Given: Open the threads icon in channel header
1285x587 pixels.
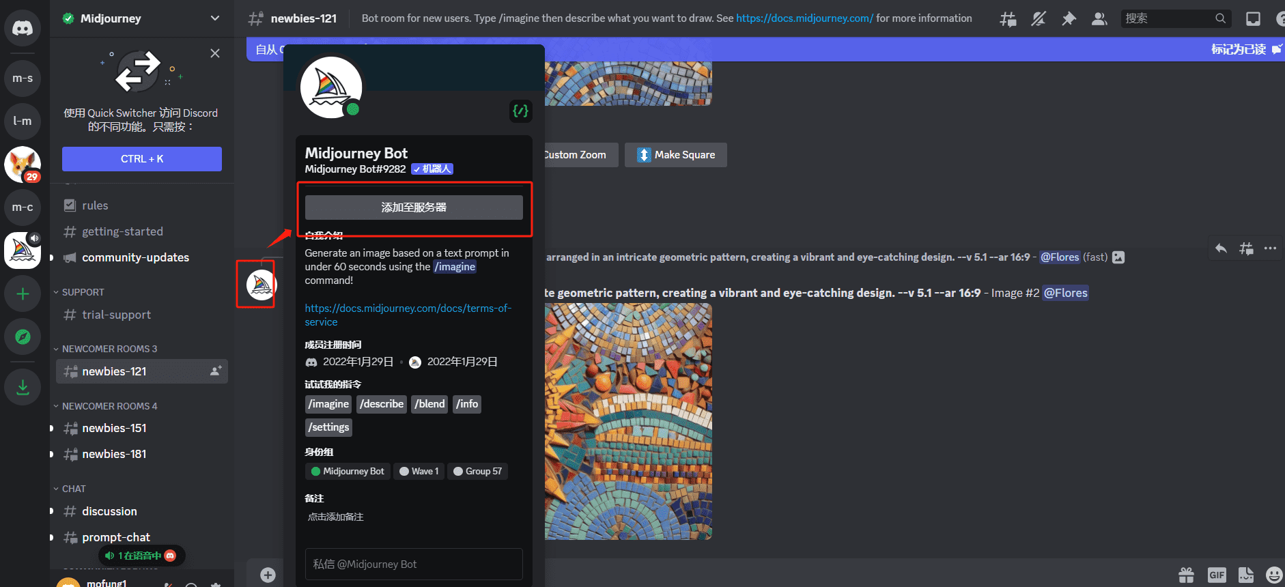Looking at the screenshot, I should pyautogui.click(x=1008, y=19).
